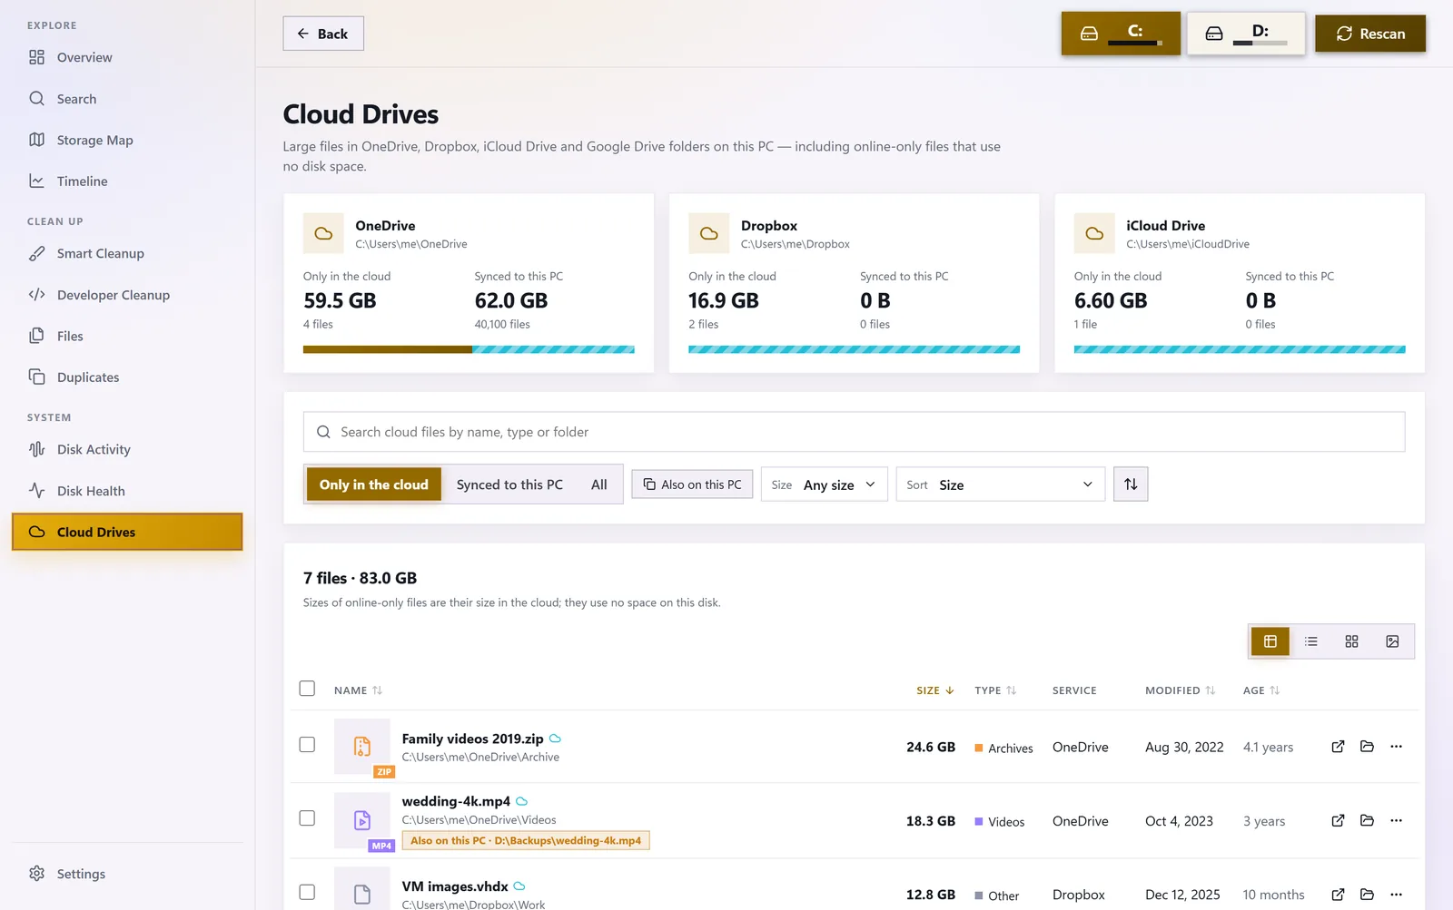
Task: Tick the select-all checkbox in table header
Action: 307,689
